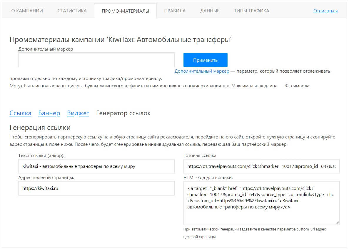Go to the ПРАВИЛА tab
Image resolution: width=349 pixels, height=249 pixels.
coord(175,11)
